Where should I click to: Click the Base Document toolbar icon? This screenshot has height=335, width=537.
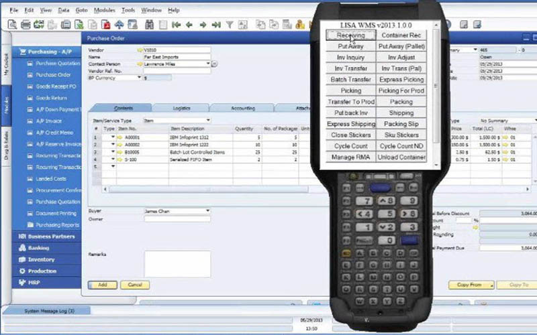tap(261, 25)
